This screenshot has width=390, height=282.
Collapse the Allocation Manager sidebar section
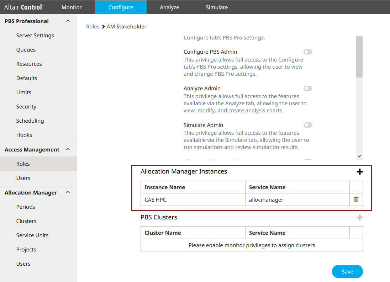tap(68, 192)
